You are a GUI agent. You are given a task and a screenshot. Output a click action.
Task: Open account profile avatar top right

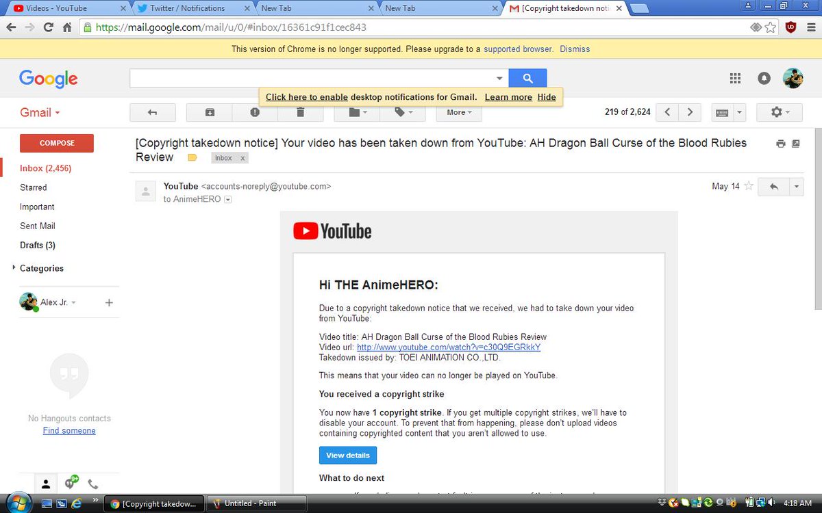tap(793, 78)
